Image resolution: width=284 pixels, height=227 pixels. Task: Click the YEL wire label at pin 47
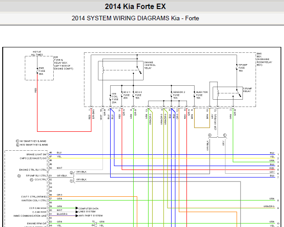point(59,157)
